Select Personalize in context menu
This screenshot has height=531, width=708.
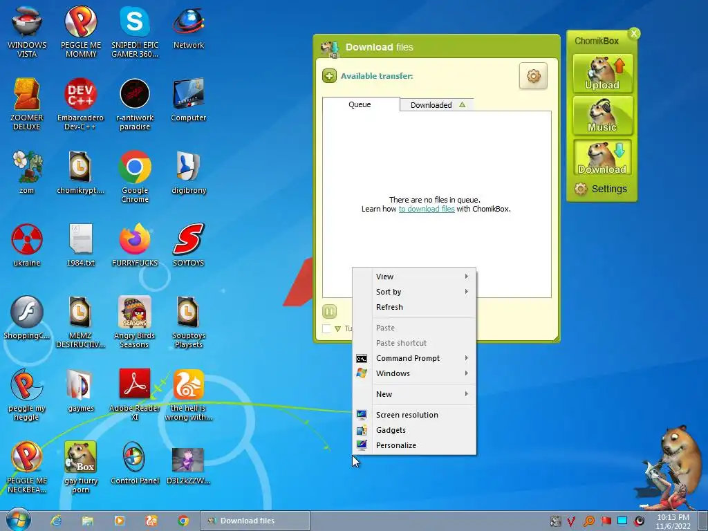(x=414, y=445)
